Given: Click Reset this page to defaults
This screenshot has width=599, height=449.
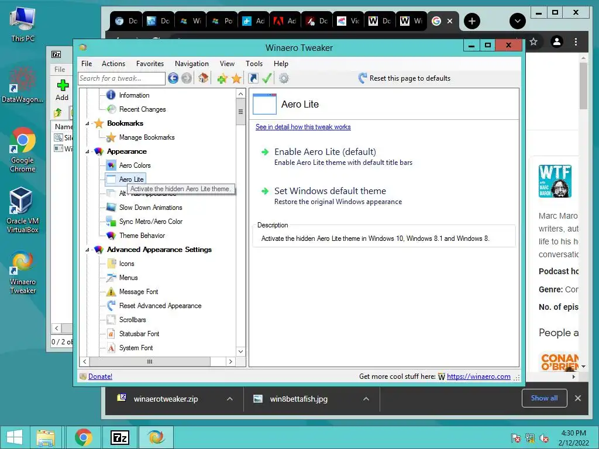Looking at the screenshot, I should (405, 78).
